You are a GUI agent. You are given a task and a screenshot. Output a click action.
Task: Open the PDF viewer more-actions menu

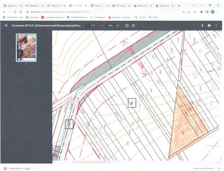point(216,26)
